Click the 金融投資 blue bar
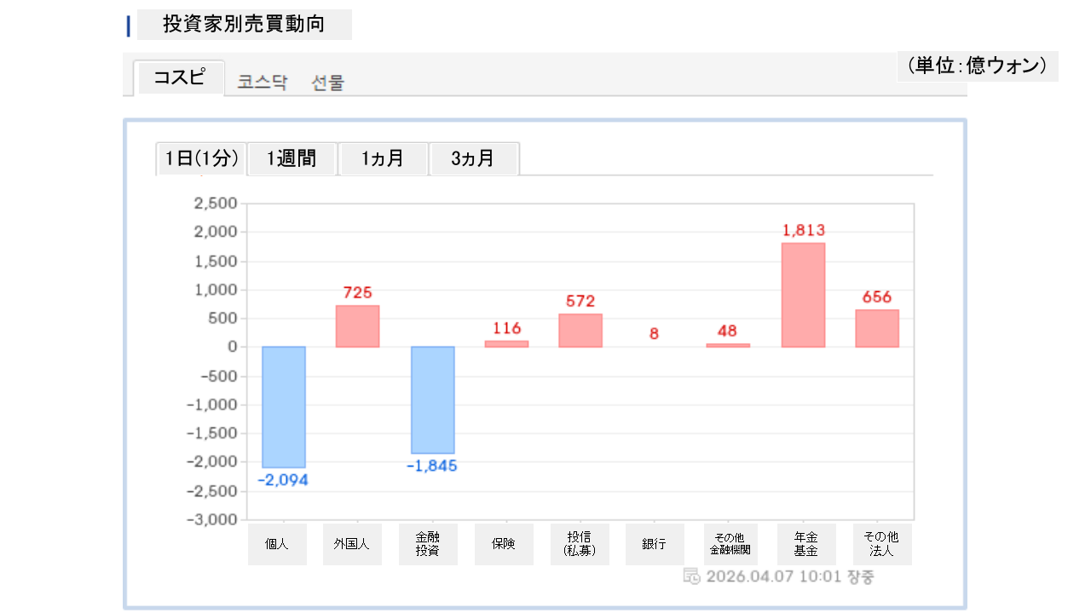Image resolution: width=1091 pixels, height=613 pixels. pyautogui.click(x=433, y=400)
